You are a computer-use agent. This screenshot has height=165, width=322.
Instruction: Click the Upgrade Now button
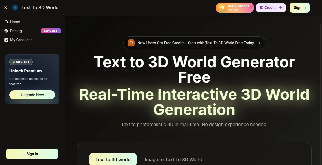32,95
